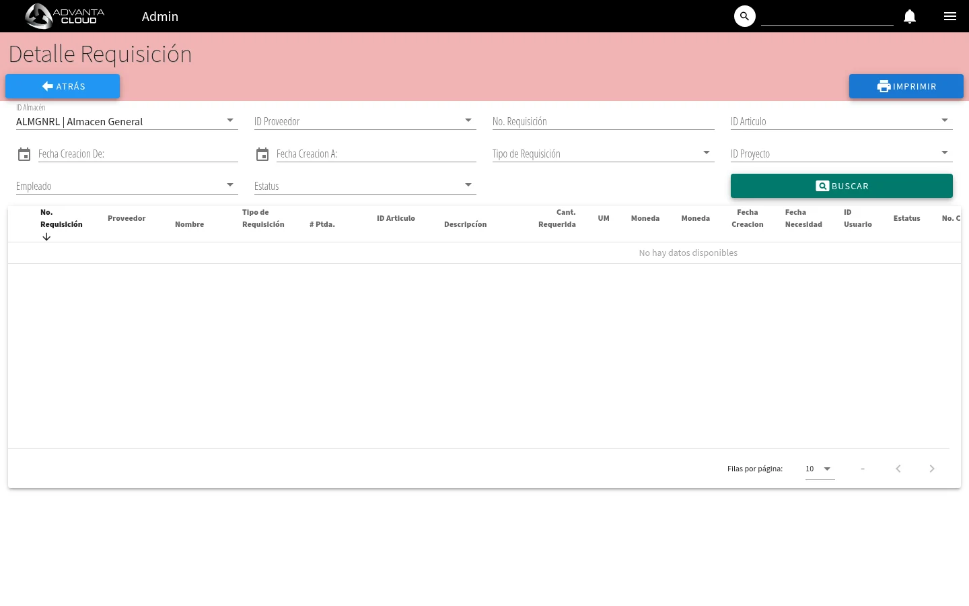Sort by Descripcion column header
Image resolution: width=969 pixels, height=606 pixels.
point(465,224)
